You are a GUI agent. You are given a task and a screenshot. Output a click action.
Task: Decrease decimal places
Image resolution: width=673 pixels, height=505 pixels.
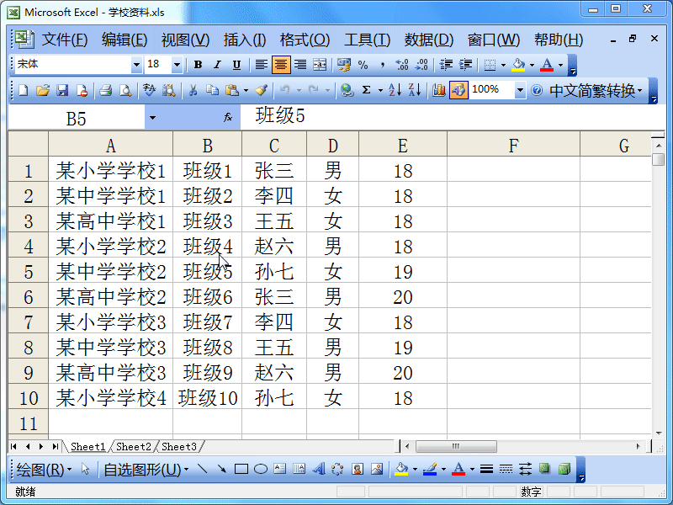[x=421, y=66]
